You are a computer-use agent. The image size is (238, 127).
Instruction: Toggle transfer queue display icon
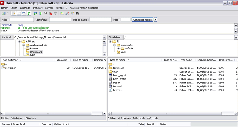point(29,13)
